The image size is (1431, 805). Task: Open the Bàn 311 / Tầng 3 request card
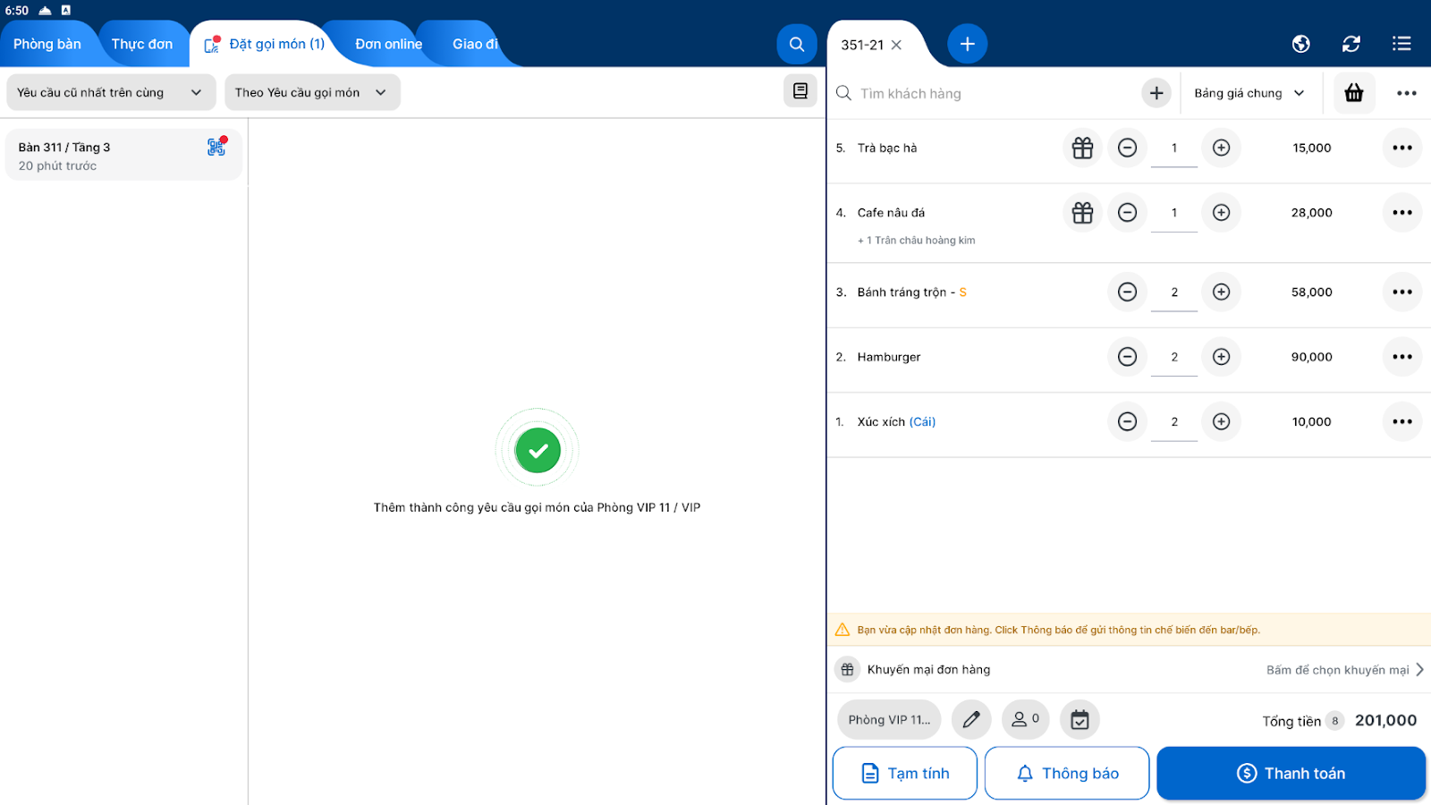(123, 156)
